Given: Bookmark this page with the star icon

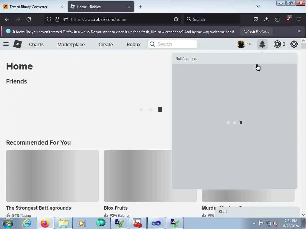Looking at the screenshot, I should pyautogui.click(x=176, y=19).
